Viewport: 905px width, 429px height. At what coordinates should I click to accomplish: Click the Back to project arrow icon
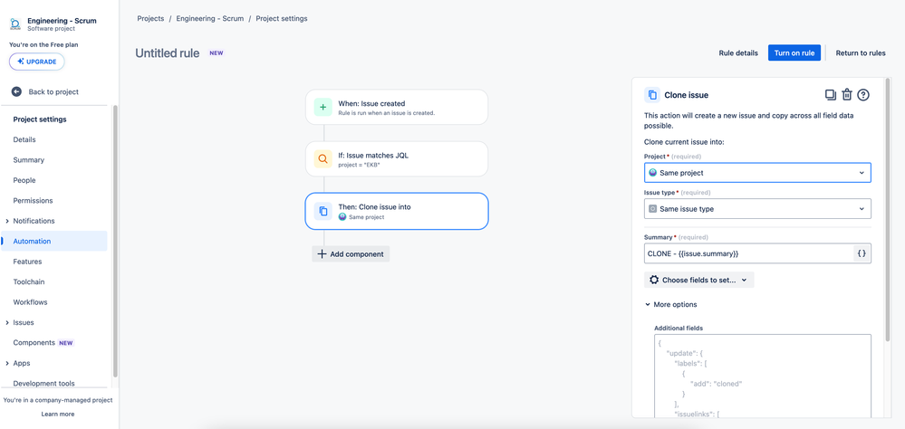[x=16, y=91]
